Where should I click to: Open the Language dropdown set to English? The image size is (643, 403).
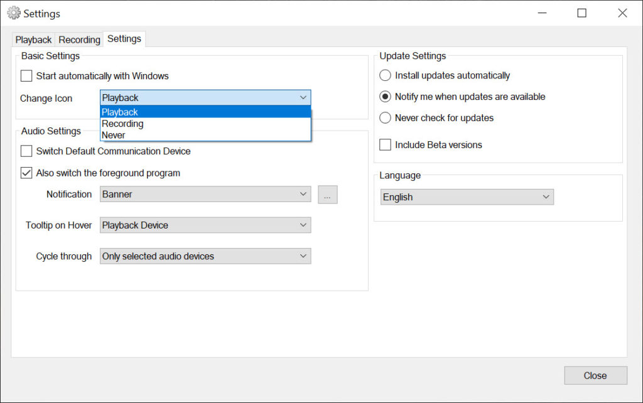pyautogui.click(x=467, y=197)
